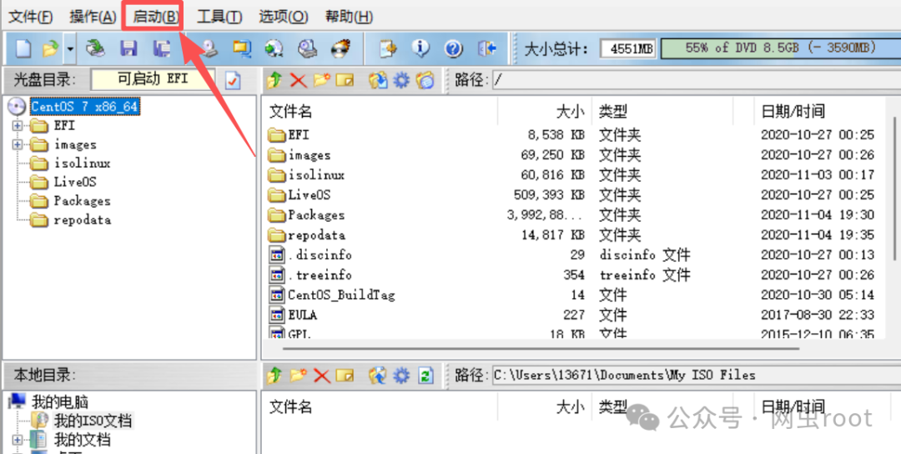The width and height of the screenshot is (901, 454).
Task: Expand 我的文档 tree node
Action: click(x=17, y=440)
